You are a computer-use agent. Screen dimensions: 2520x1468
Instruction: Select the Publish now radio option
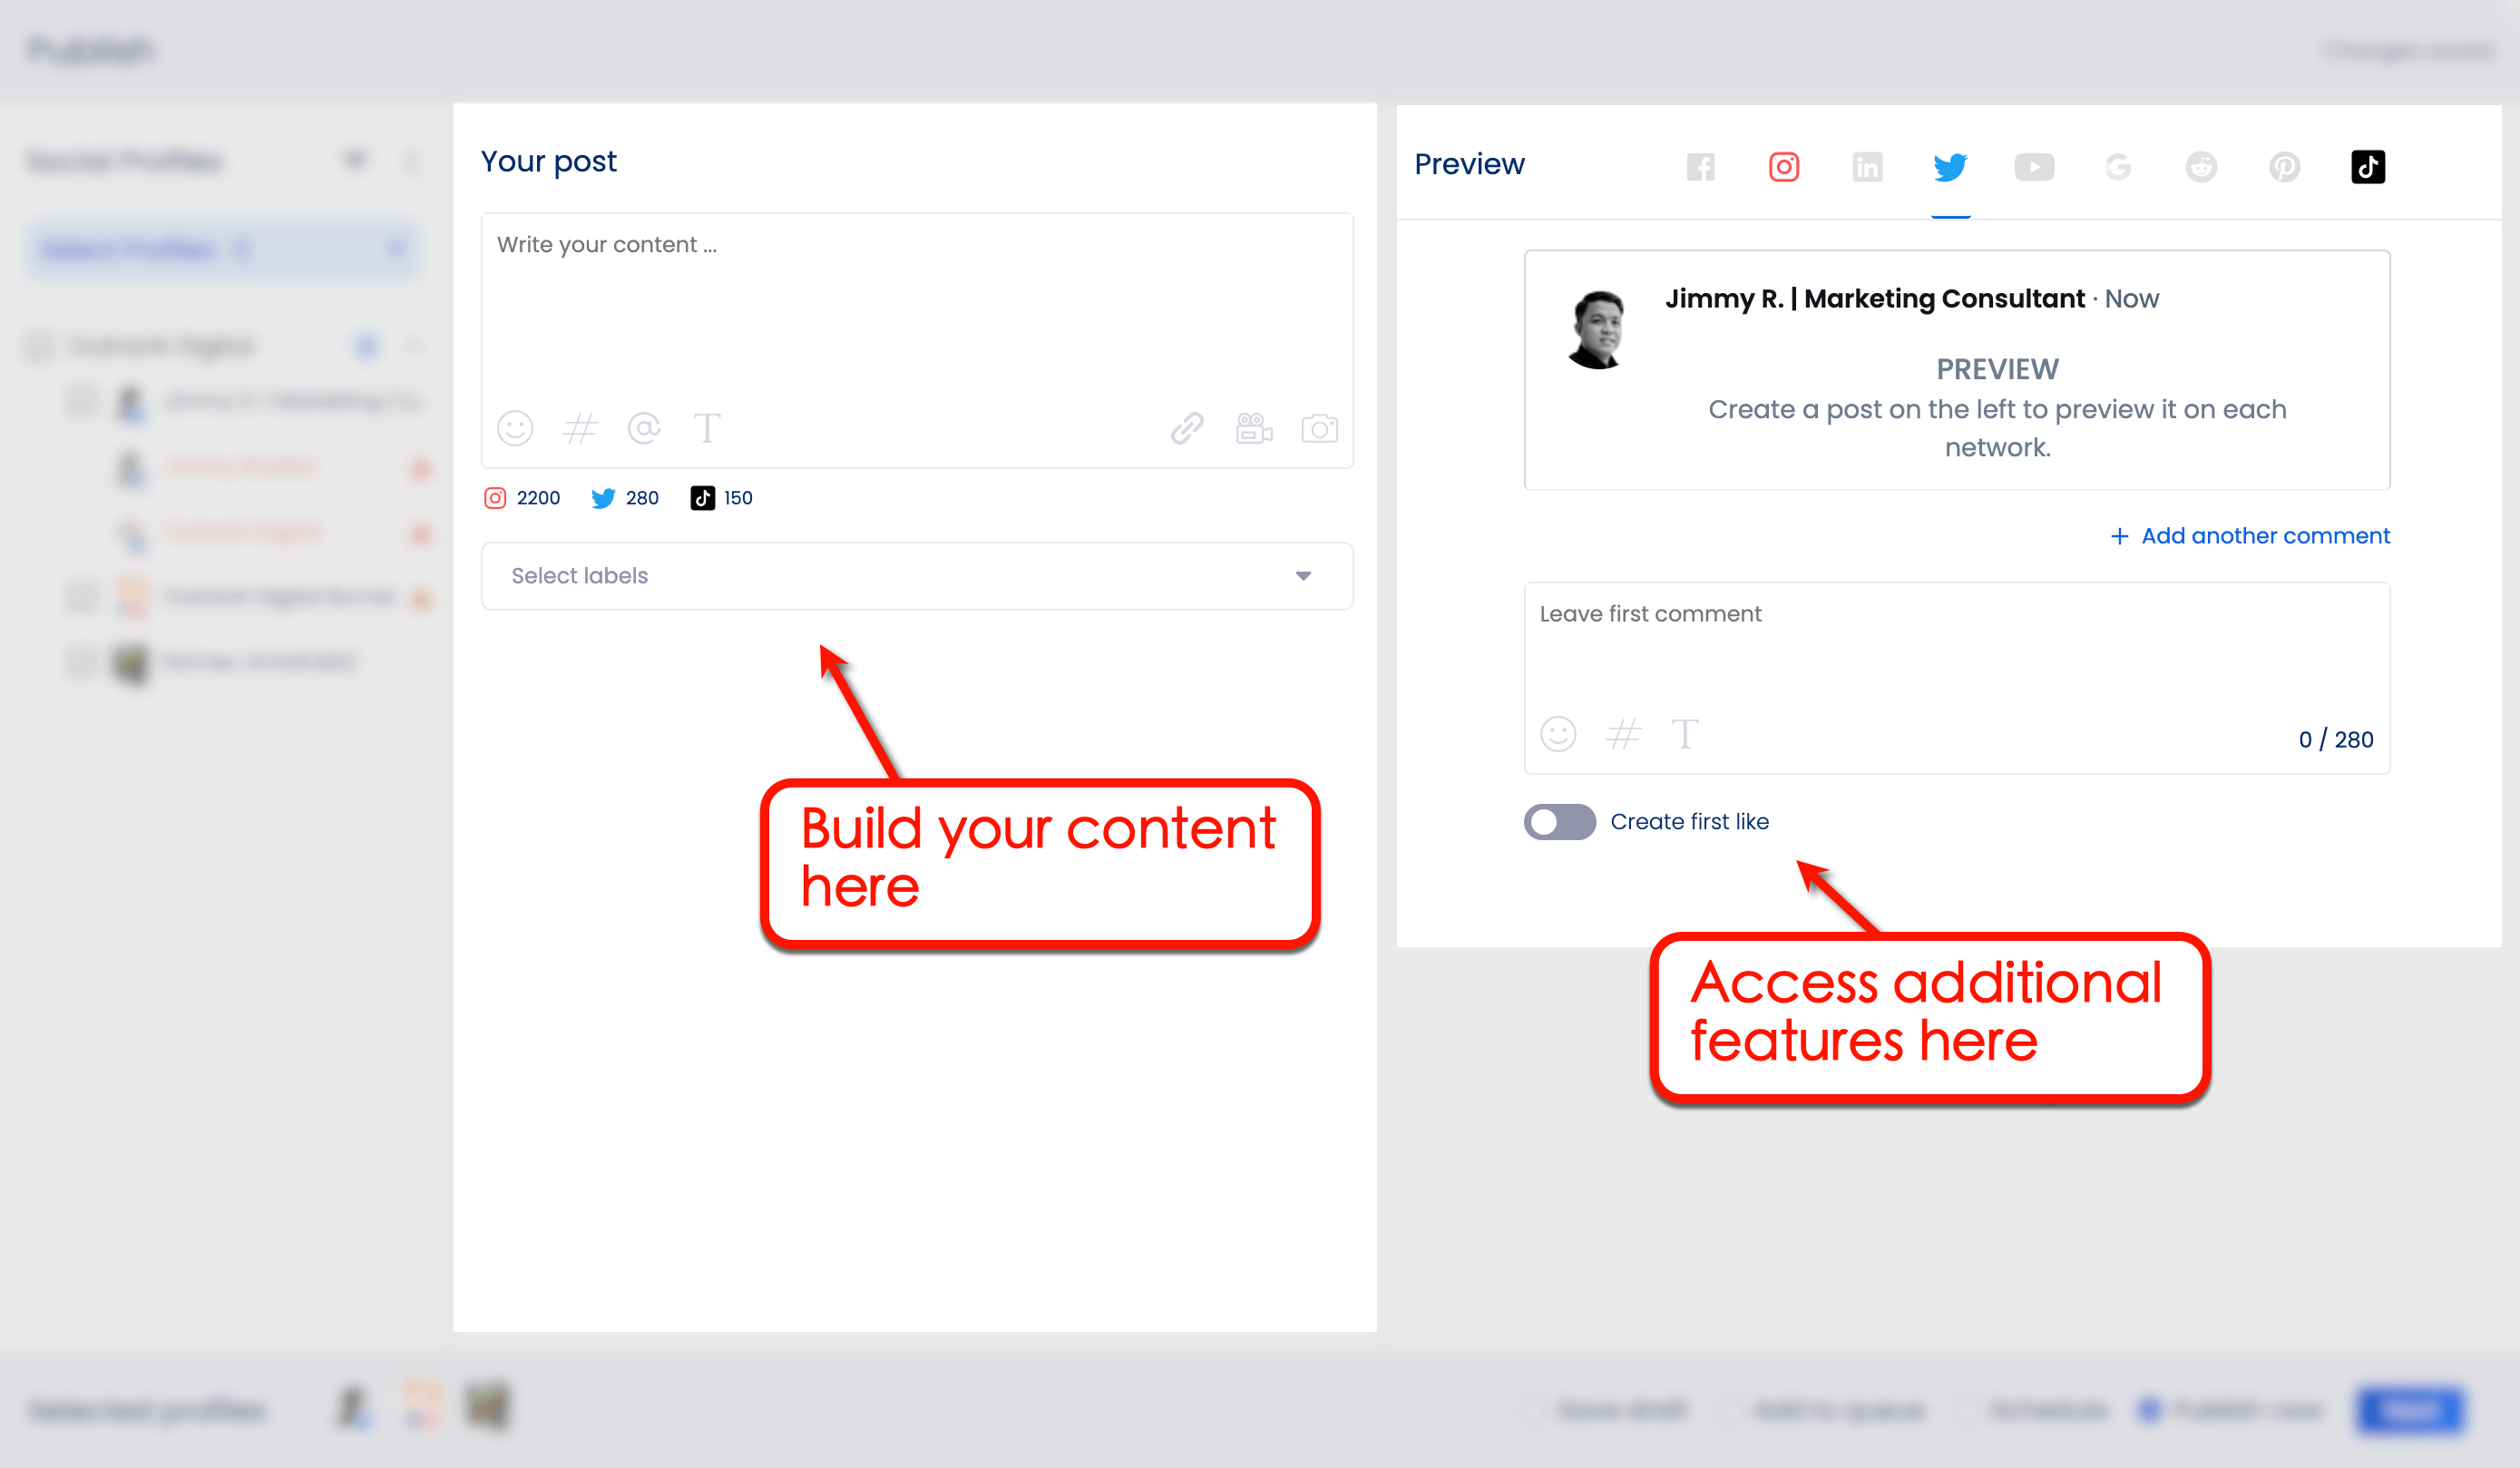point(2152,1410)
